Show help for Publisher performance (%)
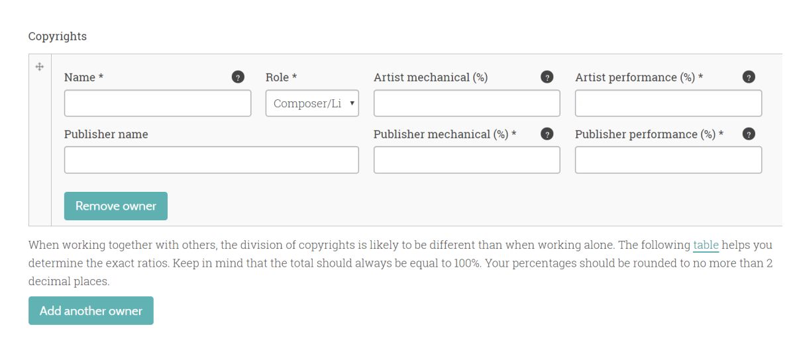Viewport: 795px width, 344px height. click(x=749, y=134)
